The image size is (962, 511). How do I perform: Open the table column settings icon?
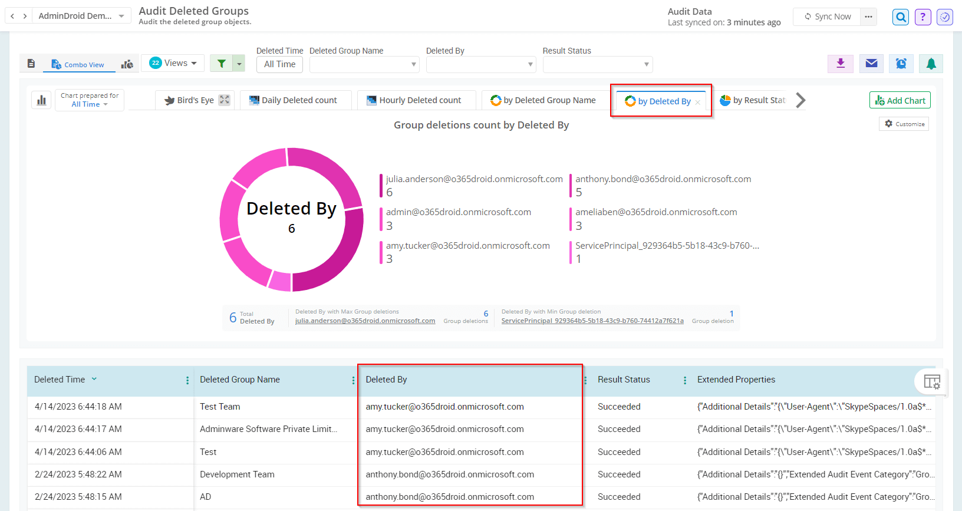(931, 382)
